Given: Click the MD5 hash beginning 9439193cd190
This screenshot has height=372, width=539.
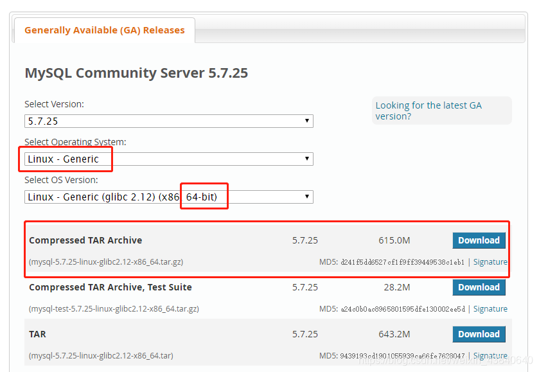Looking at the screenshot, I should pyautogui.click(x=403, y=355).
